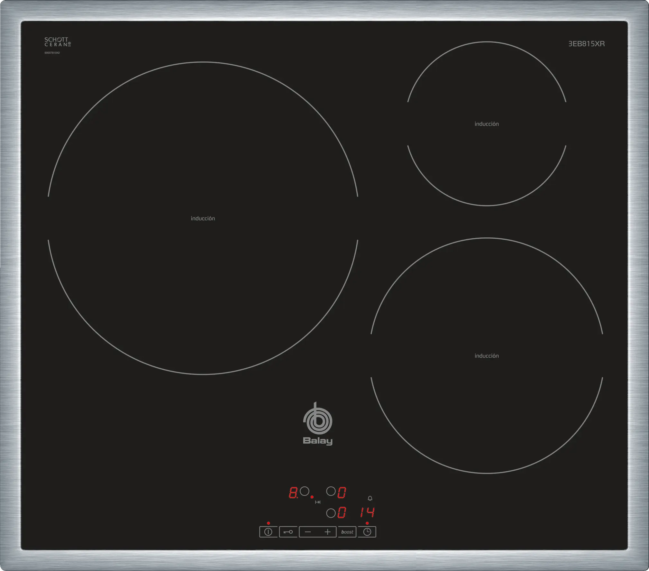Viewport: 649px width, 571px height.
Task: Open the timer clock function
Action: point(367,532)
